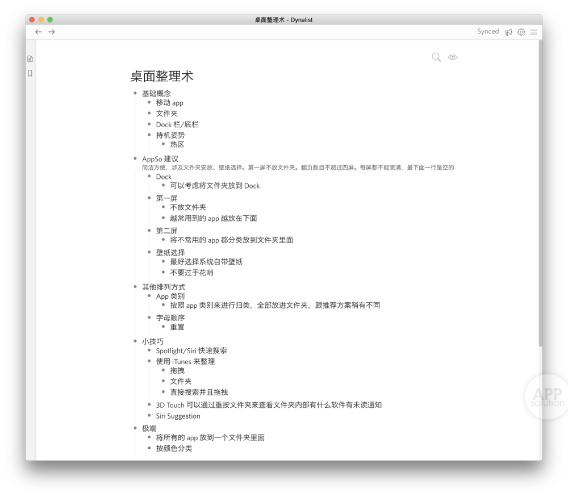Image resolution: width=568 pixels, height=497 pixels.
Task: Click the bullet beside 基础概念
Action: click(x=135, y=93)
